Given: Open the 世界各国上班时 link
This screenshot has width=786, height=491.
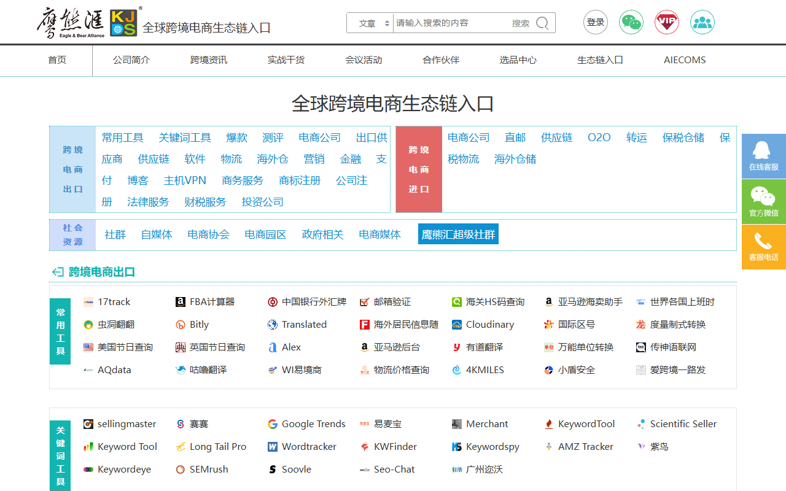Looking at the screenshot, I should [x=682, y=302].
